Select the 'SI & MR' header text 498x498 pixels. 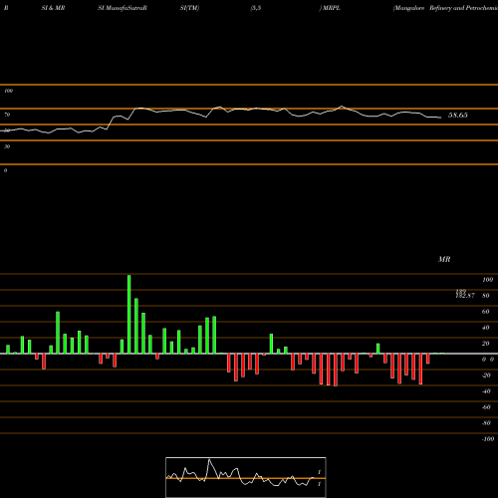pos(53,8)
